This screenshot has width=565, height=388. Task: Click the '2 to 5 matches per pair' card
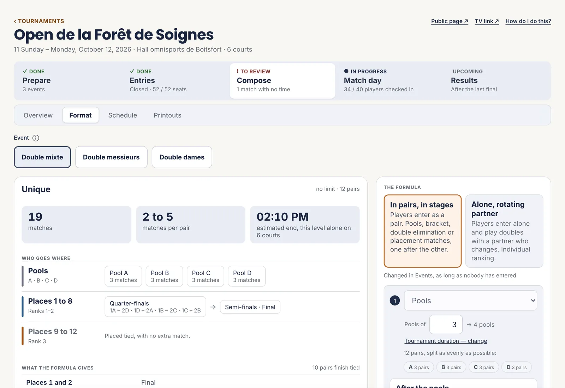tap(191, 225)
